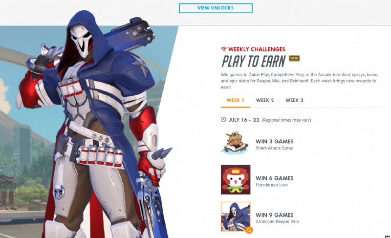
Task: Click the Win 3 Games heading
Action: click(x=275, y=141)
